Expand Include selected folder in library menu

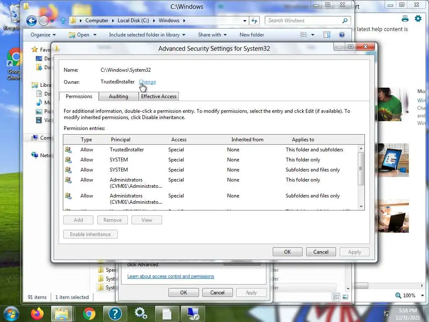pyautogui.click(x=147, y=35)
